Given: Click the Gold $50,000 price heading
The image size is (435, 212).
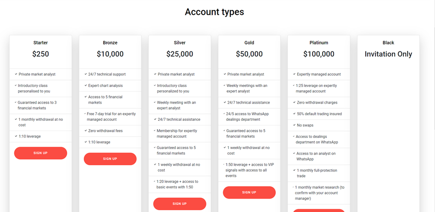Looking at the screenshot, I should [x=249, y=54].
